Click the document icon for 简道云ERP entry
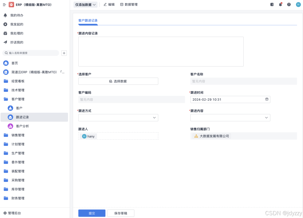 click(6, 72)
